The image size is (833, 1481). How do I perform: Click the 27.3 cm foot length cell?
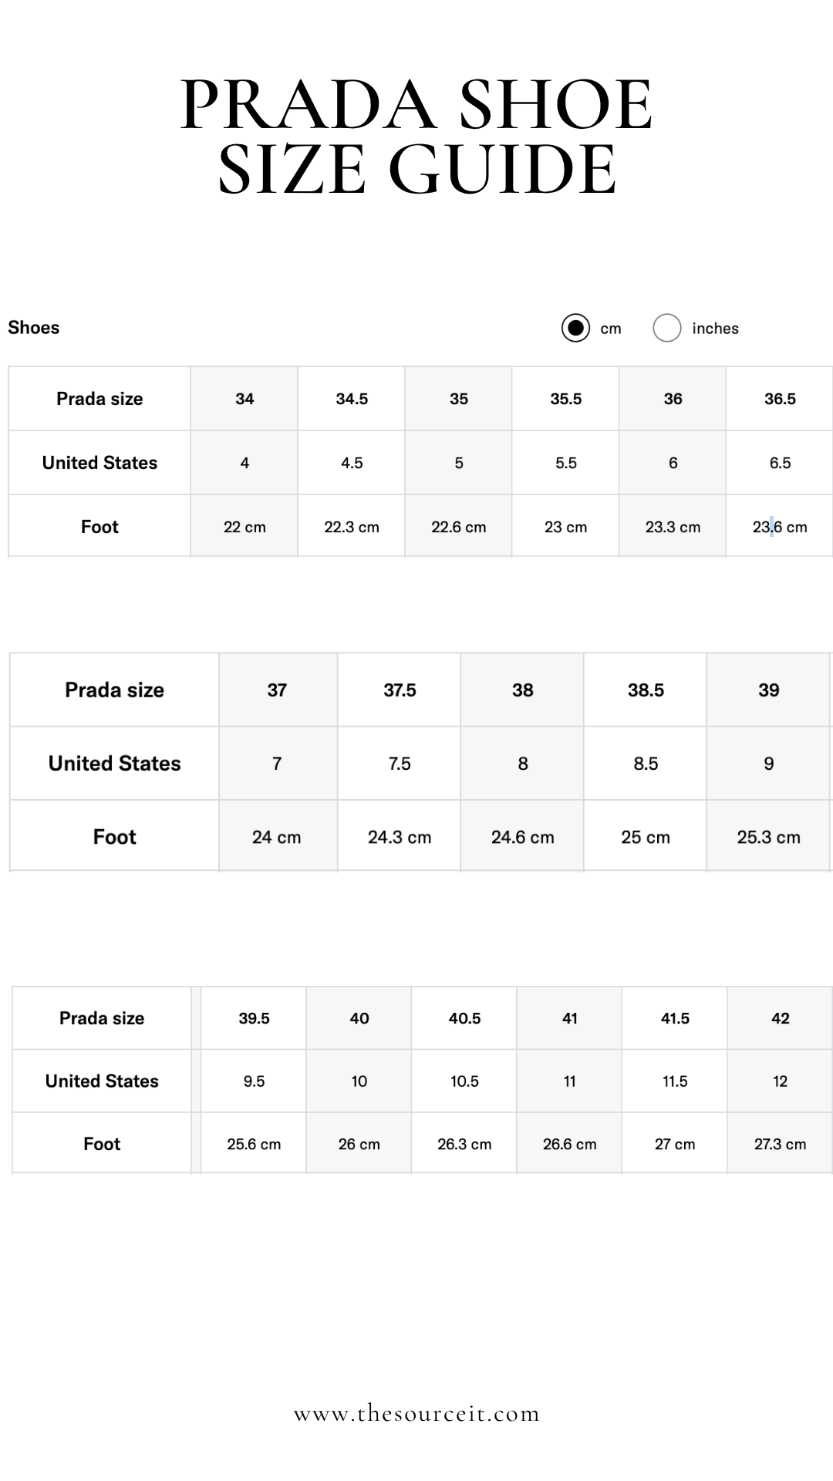(780, 1144)
